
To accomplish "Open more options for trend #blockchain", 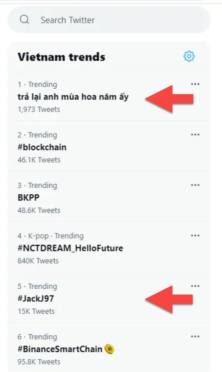I will (x=195, y=134).
